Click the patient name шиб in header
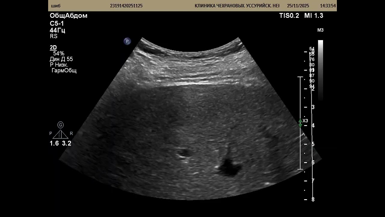 tap(56, 6)
